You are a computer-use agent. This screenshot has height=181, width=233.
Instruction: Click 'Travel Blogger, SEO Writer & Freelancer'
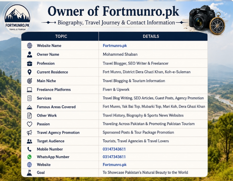(135, 63)
